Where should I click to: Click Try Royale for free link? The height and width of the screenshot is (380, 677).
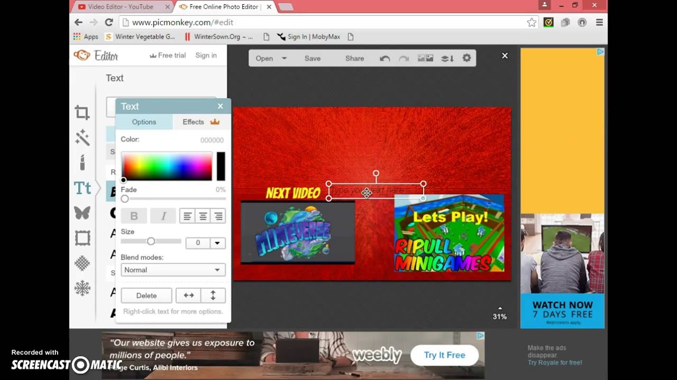[555, 363]
